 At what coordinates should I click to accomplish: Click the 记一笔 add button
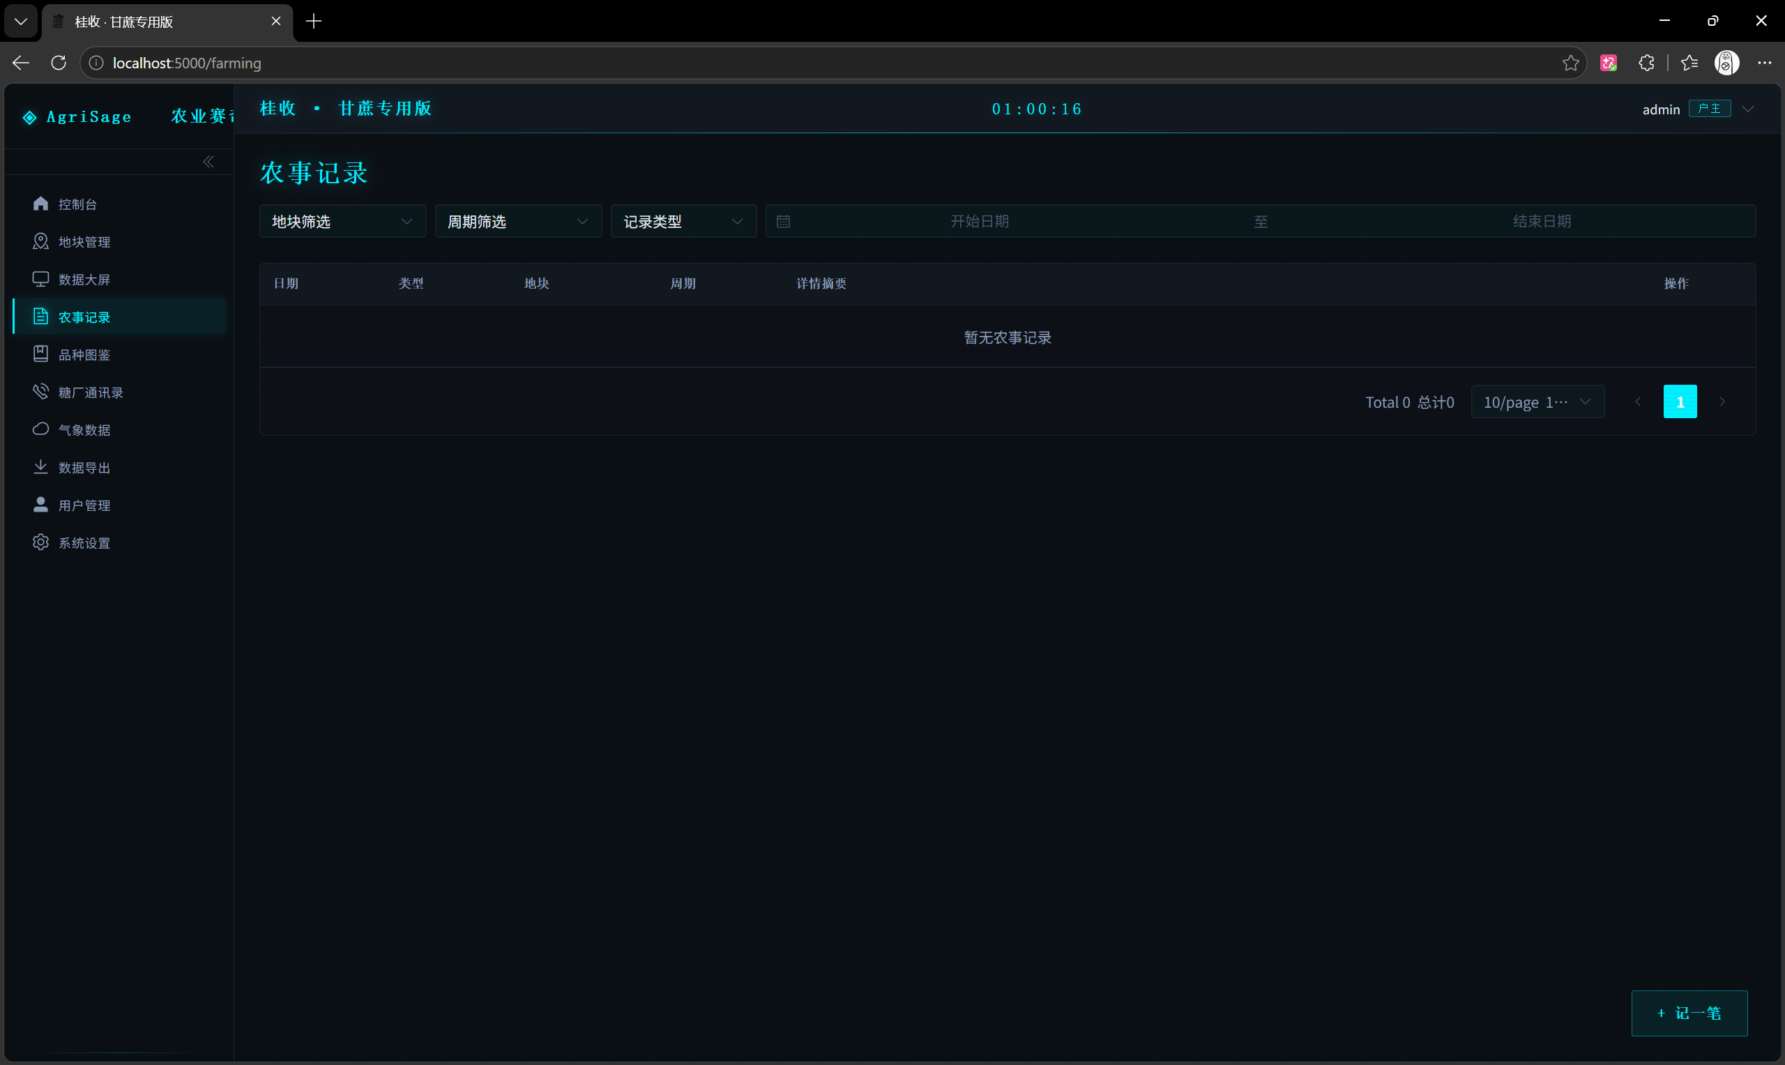1689,1013
